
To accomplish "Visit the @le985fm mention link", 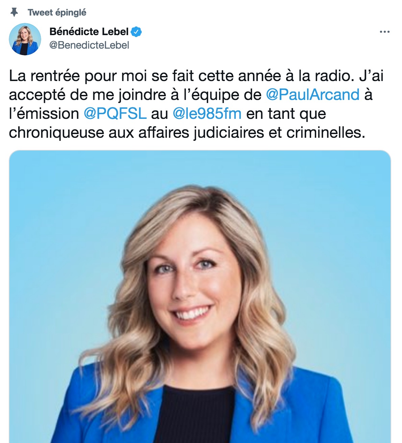I will click(207, 113).
